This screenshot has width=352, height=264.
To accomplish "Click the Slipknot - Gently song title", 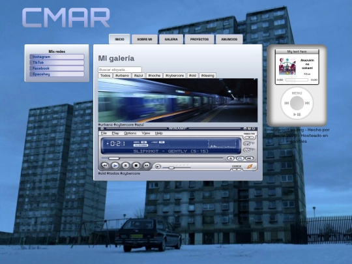I will 171,151.
